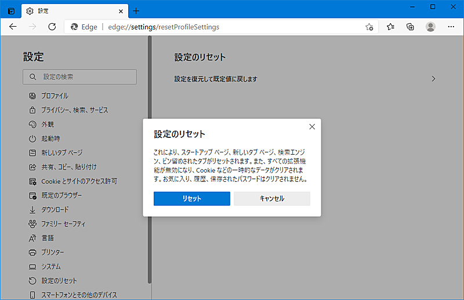
Task: Open 言語 settings section
Action: [48, 238]
